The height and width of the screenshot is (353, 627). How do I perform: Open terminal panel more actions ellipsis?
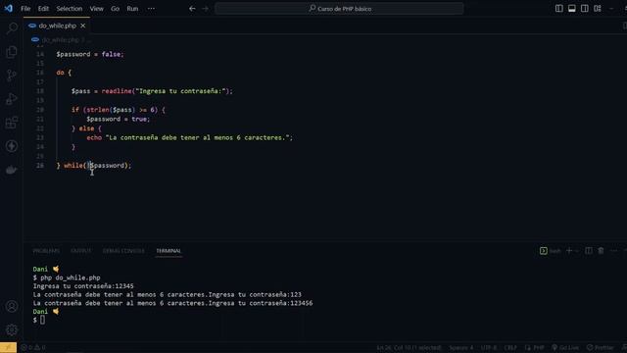pyautogui.click(x=614, y=251)
